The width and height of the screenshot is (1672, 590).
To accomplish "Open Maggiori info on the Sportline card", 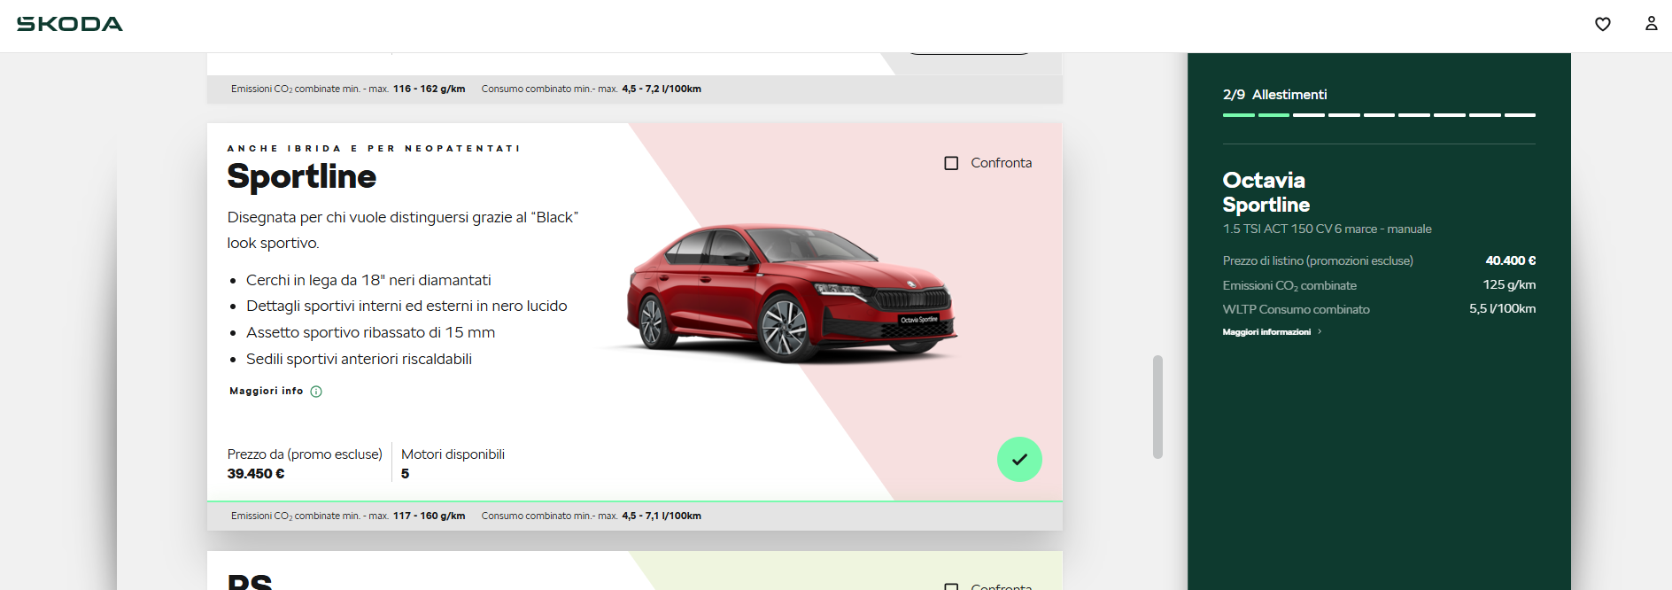I will [x=267, y=391].
